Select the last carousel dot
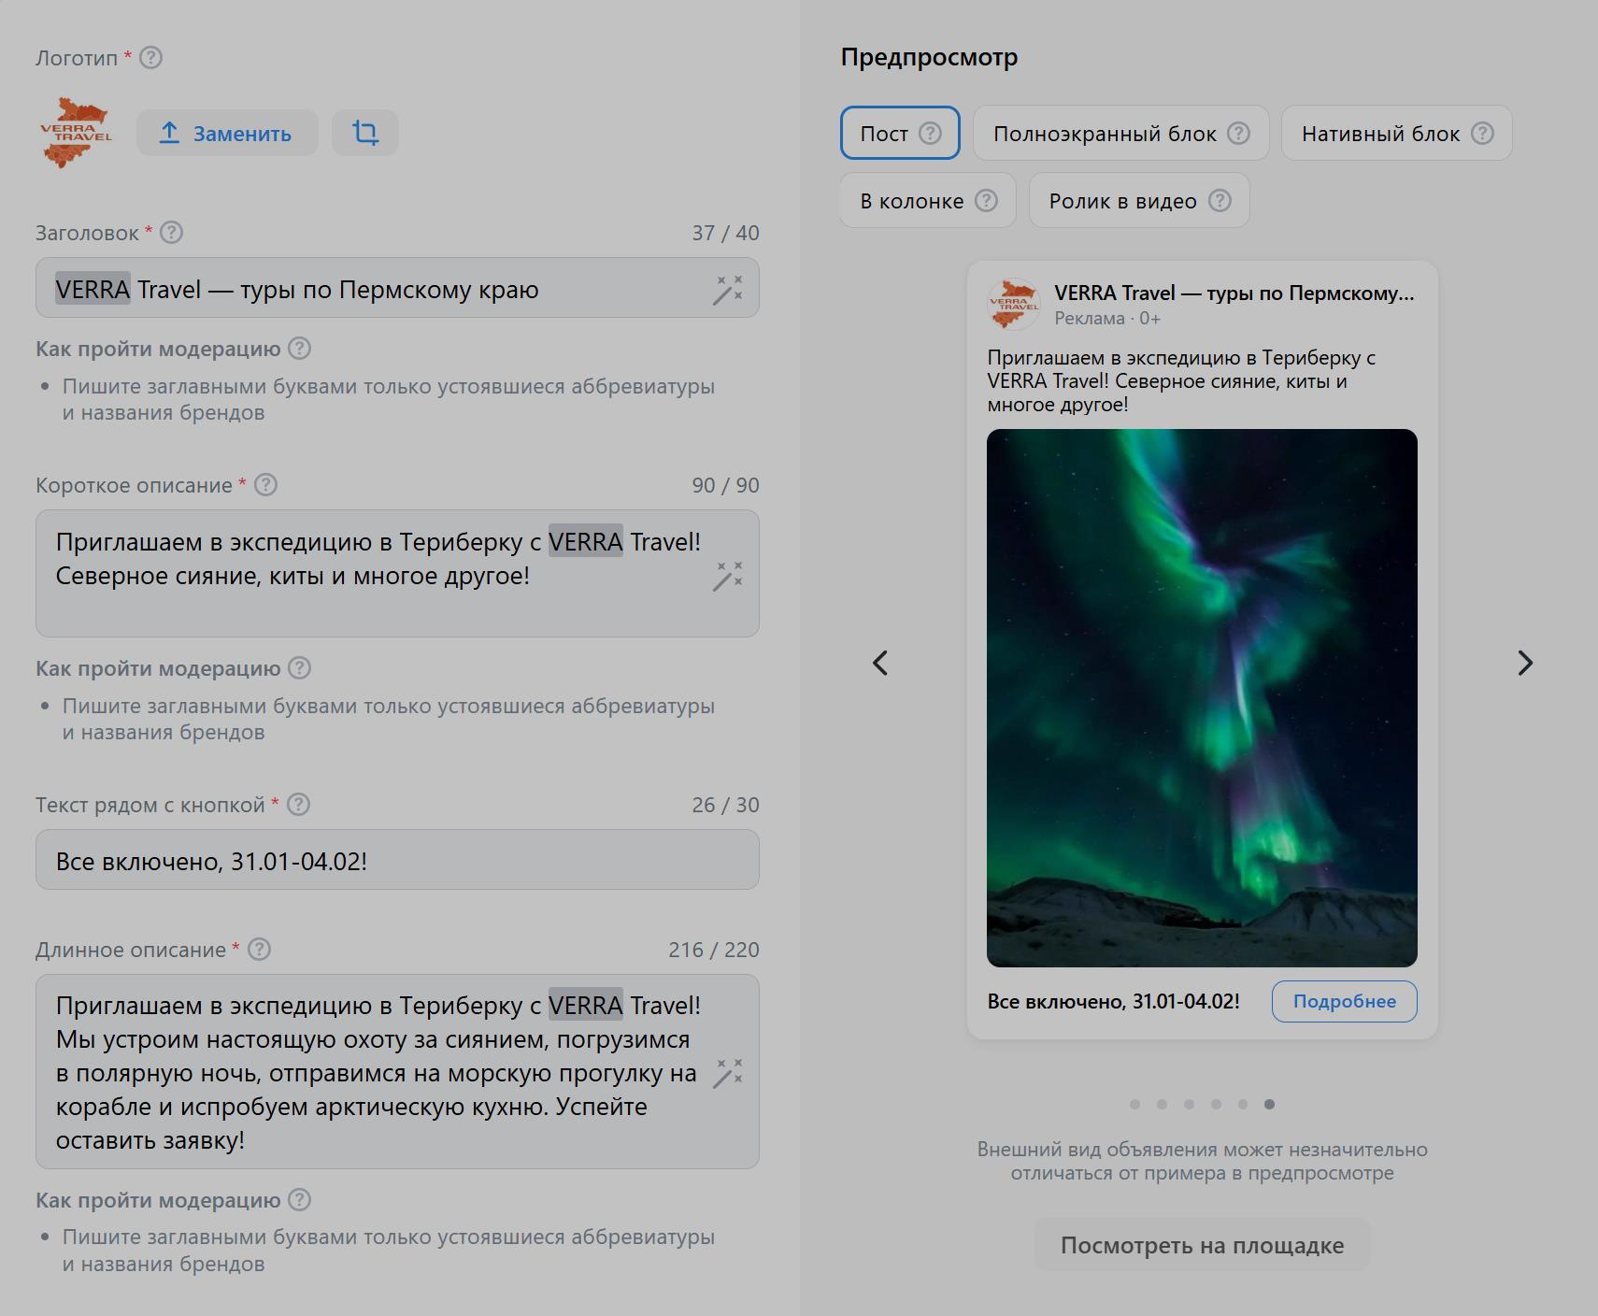Viewport: 1598px width, 1316px height. (x=1269, y=1104)
